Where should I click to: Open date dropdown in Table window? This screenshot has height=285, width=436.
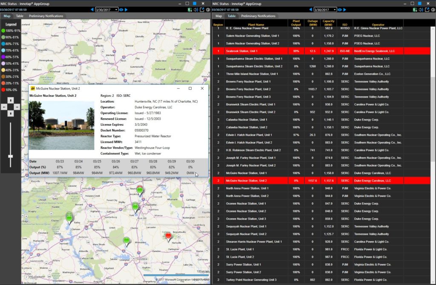(x=335, y=9)
